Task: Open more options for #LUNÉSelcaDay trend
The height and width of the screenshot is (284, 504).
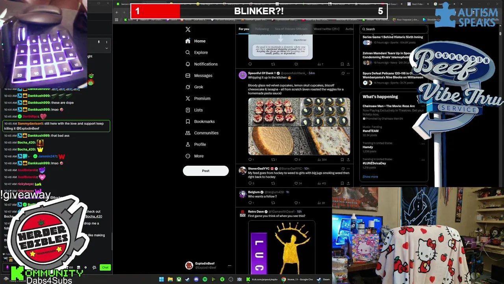Action: click(423, 160)
